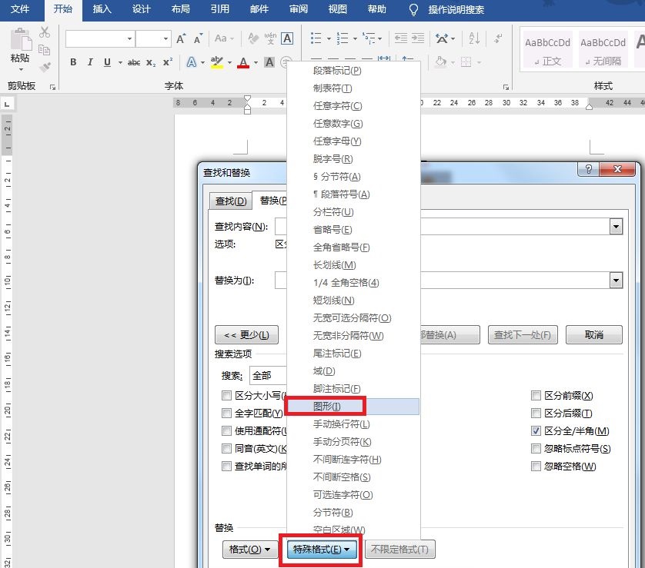Select 图形 from the special format menu
The image size is (645, 568).
(x=326, y=406)
